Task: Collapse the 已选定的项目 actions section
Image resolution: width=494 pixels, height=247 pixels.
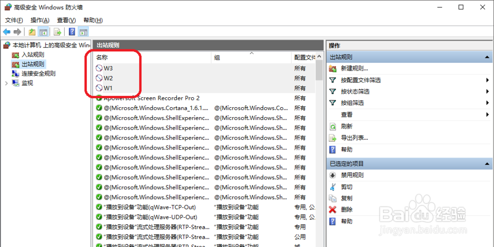Action: tap(487, 164)
